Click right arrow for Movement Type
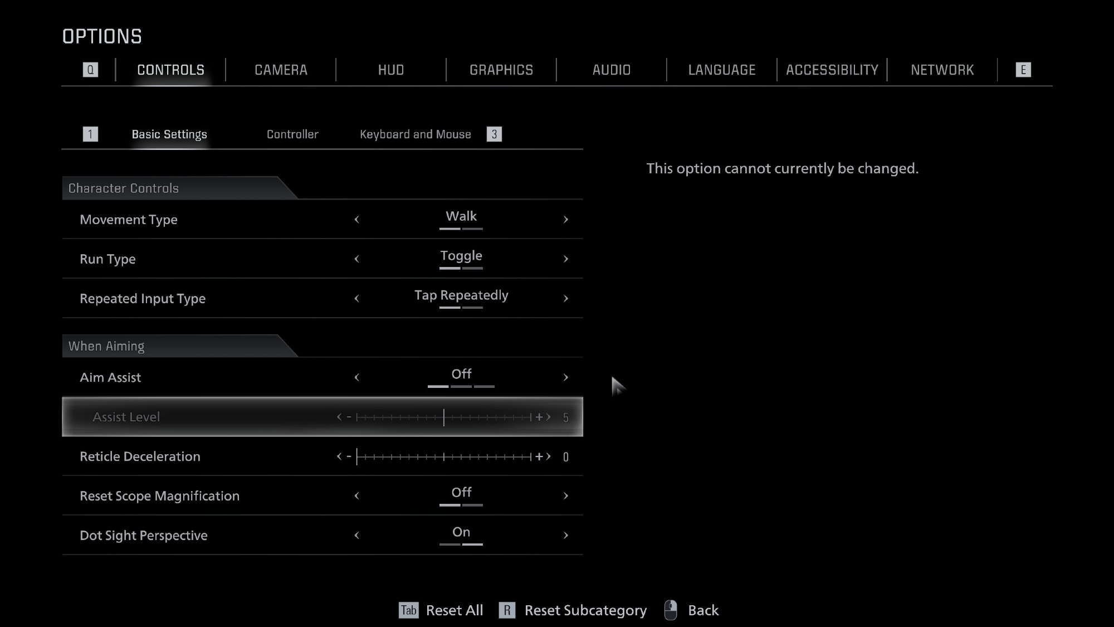 coord(565,220)
